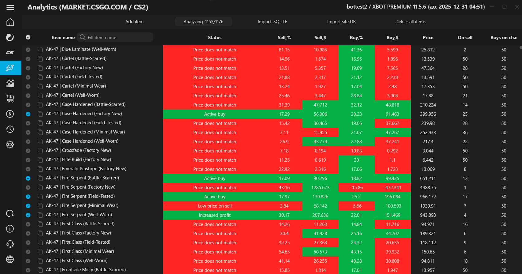
Task: Toggle the select-all checkbox in header
Action: [28, 37]
